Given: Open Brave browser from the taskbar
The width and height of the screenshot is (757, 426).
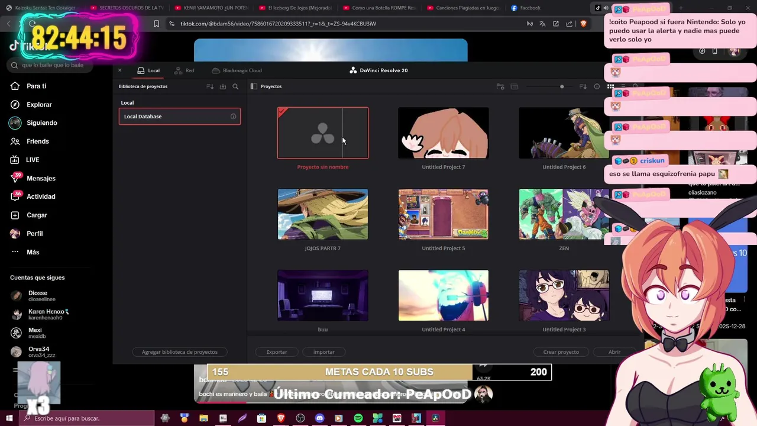Looking at the screenshot, I should click(x=281, y=418).
